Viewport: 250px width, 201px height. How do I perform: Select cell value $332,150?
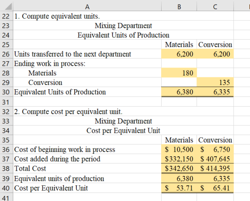179,159
